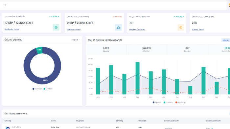The height and width of the screenshot is (129, 230).
Task: Click the orange user icon in Geciken Üretim Sayısı card
Action: 181,28
